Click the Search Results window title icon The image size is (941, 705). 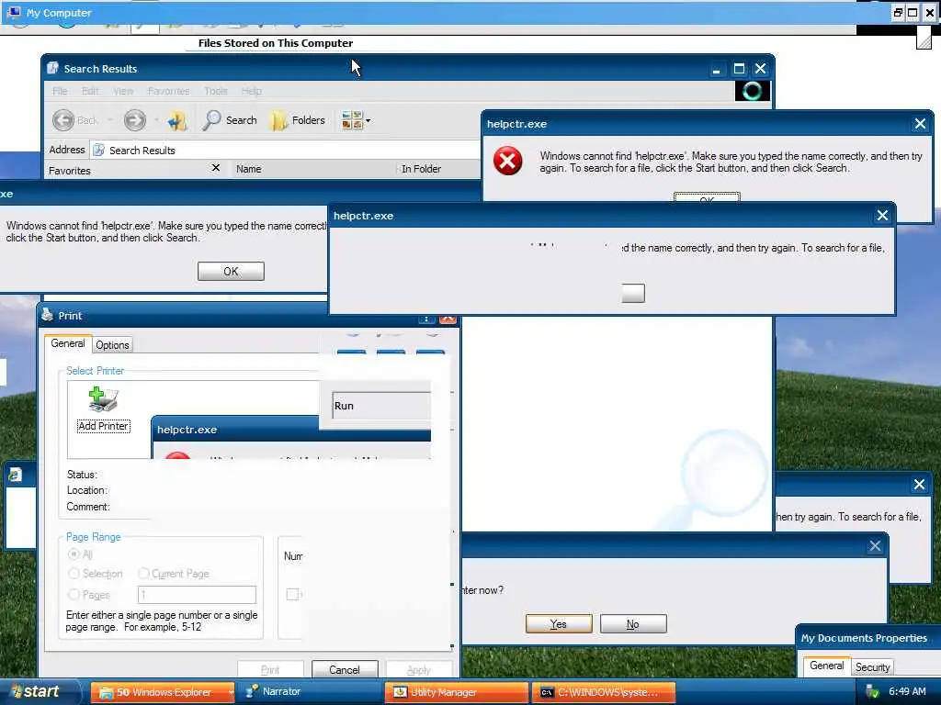click(x=52, y=68)
